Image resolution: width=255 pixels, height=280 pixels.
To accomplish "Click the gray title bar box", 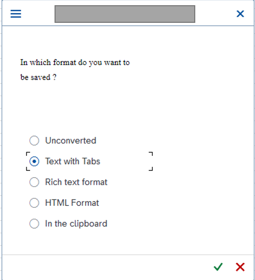I will (x=125, y=14).
